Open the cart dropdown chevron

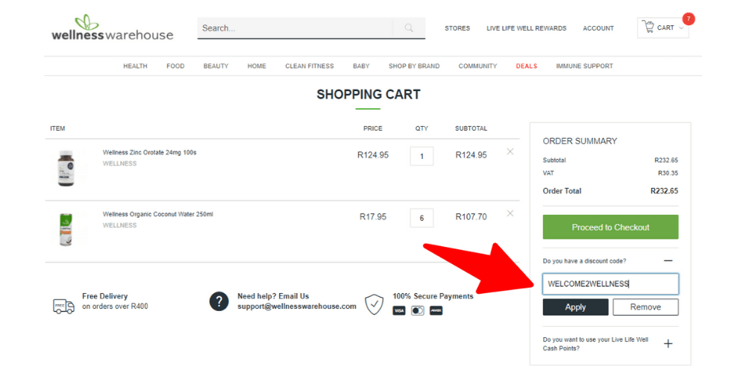coord(681,28)
